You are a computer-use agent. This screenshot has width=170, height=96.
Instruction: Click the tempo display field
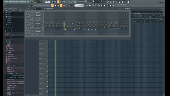[48, 2]
